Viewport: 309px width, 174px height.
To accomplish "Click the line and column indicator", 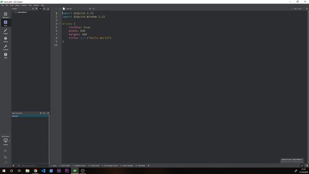I will pyautogui.click(x=297, y=9).
